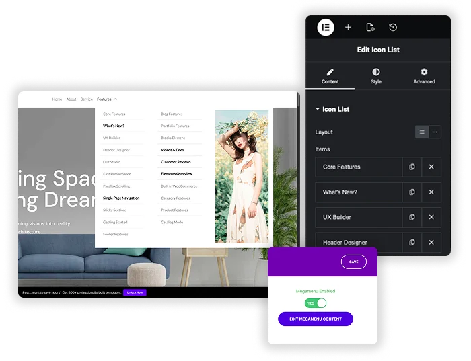471x361 pixels.
Task: Collapse the Icon List section
Action: 332,109
